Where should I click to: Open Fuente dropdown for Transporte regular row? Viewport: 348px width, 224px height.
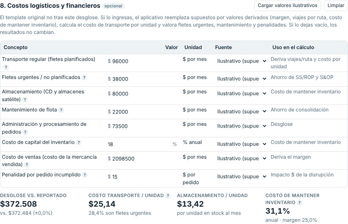coord(242,61)
